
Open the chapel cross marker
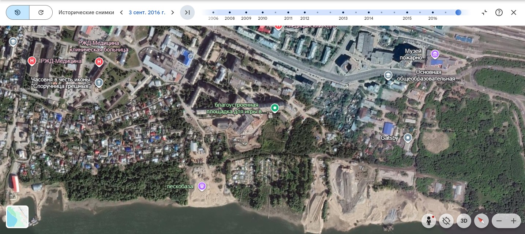point(99,83)
